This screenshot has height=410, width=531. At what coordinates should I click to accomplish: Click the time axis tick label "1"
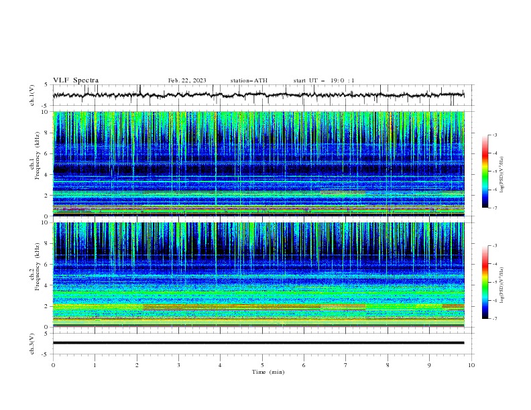[95, 365]
